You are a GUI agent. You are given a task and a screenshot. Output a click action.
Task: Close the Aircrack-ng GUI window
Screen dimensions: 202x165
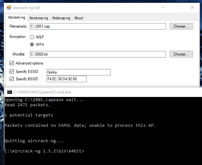coord(192,7)
